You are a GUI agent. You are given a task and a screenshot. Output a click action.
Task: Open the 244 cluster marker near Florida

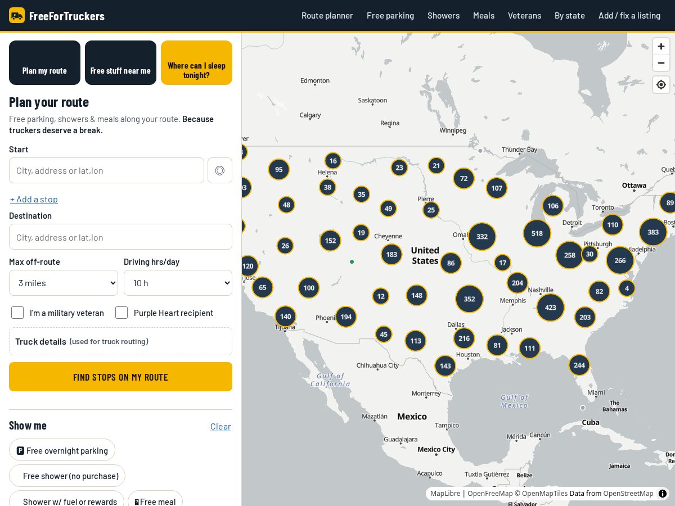coord(579,365)
